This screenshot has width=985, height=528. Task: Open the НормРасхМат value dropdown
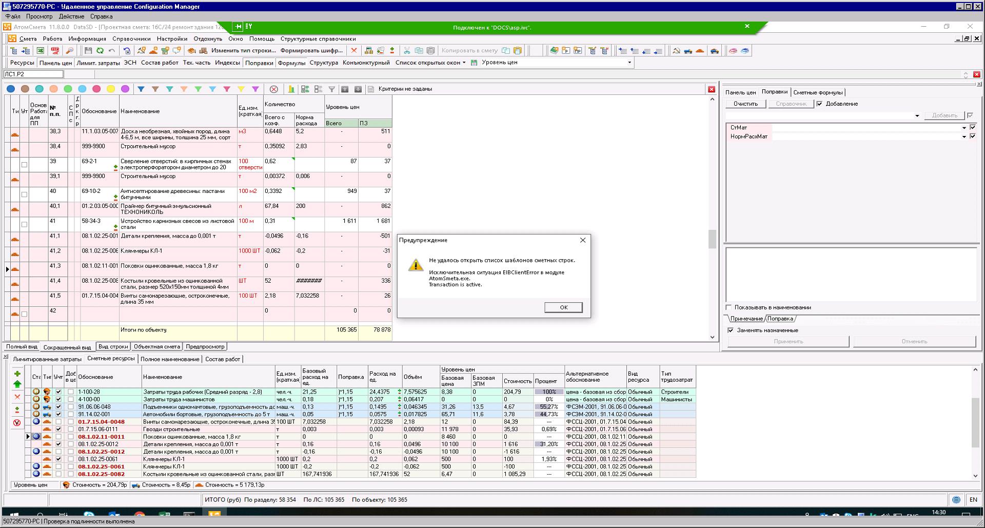click(964, 136)
